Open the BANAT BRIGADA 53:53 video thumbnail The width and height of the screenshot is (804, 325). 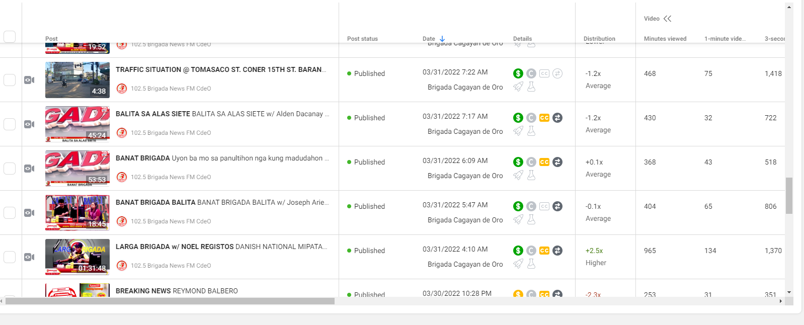[77, 168]
